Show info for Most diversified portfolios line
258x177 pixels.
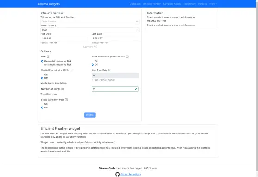tap(127, 57)
